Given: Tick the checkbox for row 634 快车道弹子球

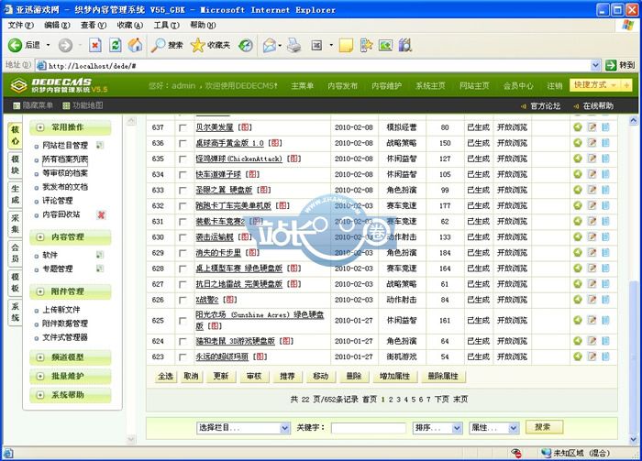Looking at the screenshot, I should pos(183,175).
